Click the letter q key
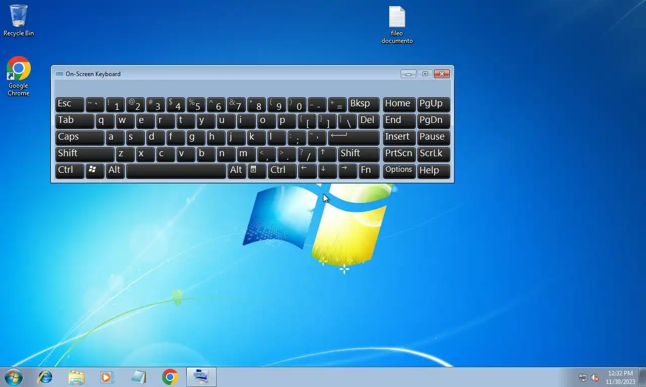This screenshot has width=646, height=387. (x=105, y=121)
